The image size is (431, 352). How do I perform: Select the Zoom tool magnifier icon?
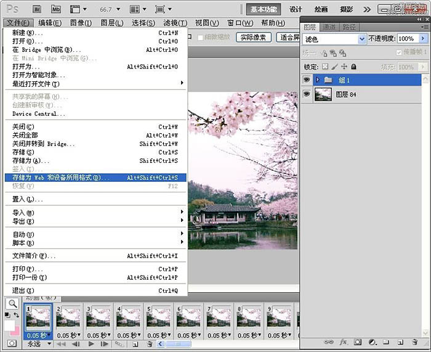click(12, 303)
